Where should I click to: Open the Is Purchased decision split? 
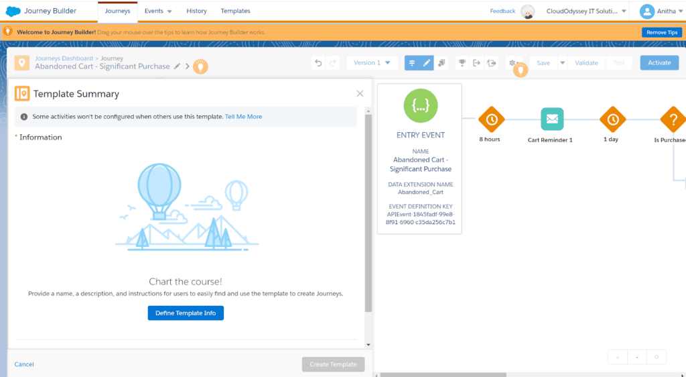[x=672, y=119]
